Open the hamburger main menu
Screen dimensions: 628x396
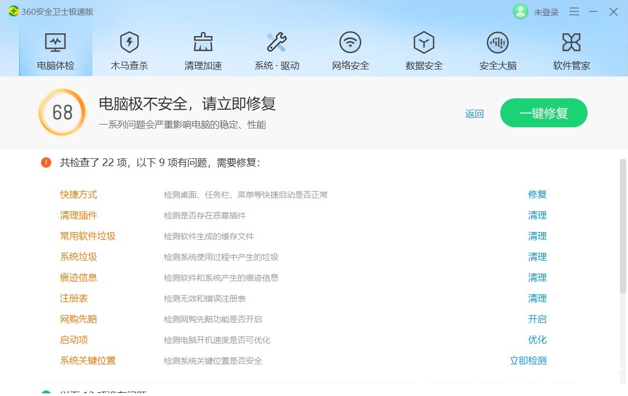(574, 11)
